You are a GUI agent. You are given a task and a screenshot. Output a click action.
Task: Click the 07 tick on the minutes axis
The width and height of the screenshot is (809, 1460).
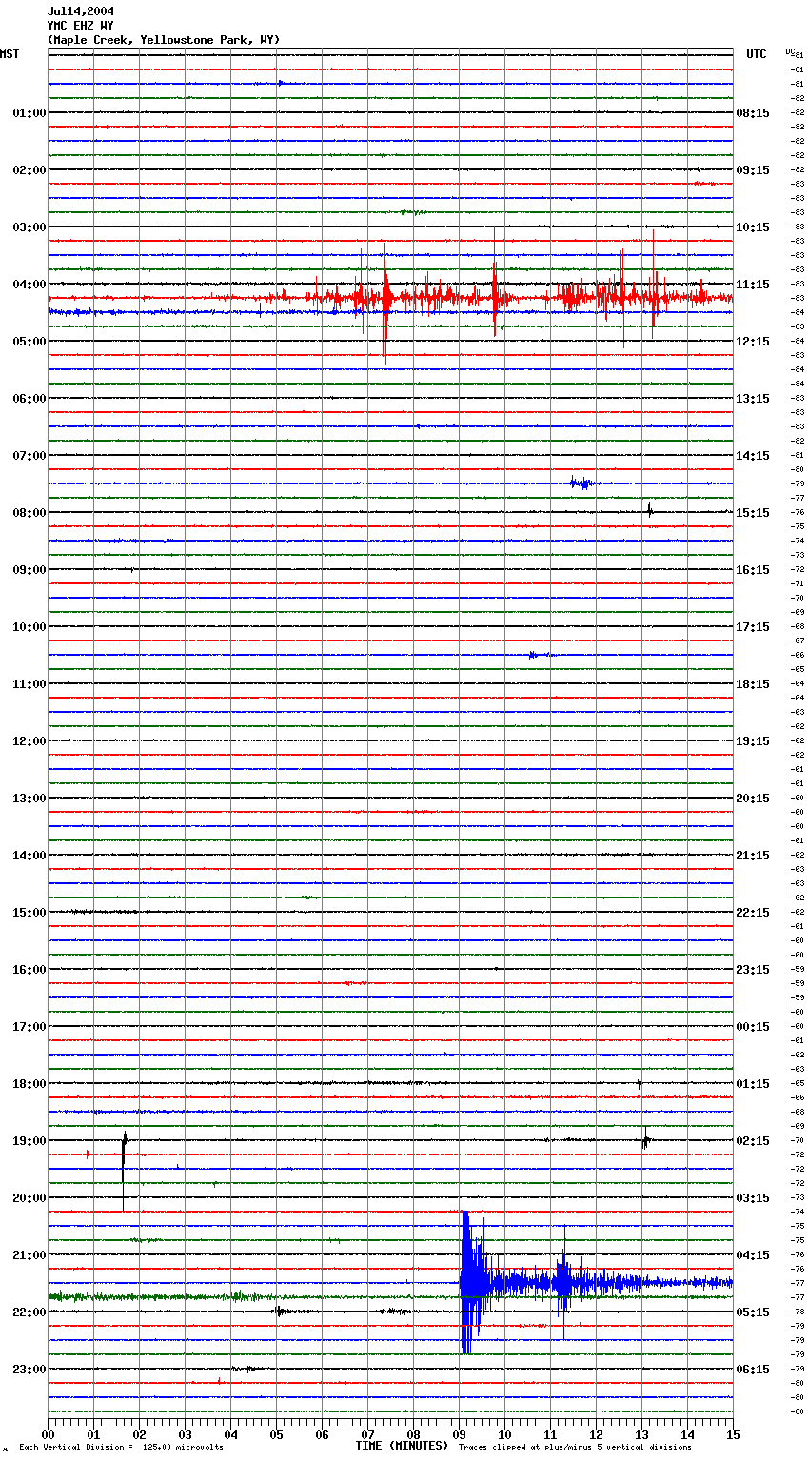point(367,1434)
